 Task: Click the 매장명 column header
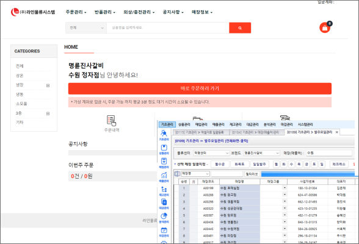coord(239,182)
